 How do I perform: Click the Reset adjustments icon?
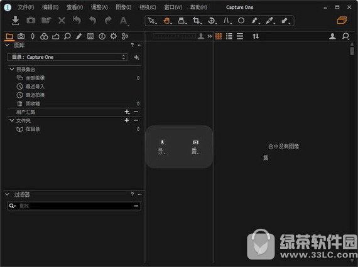point(77,21)
